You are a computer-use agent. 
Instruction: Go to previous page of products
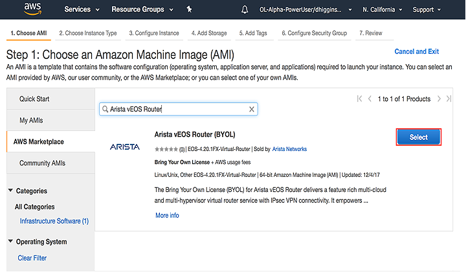click(370, 99)
